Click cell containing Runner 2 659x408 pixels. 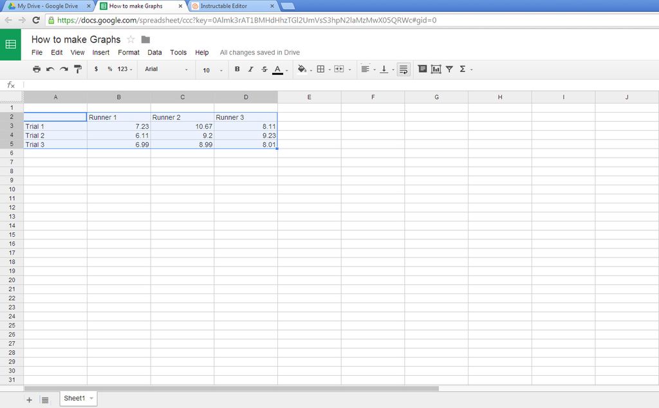tap(182, 117)
